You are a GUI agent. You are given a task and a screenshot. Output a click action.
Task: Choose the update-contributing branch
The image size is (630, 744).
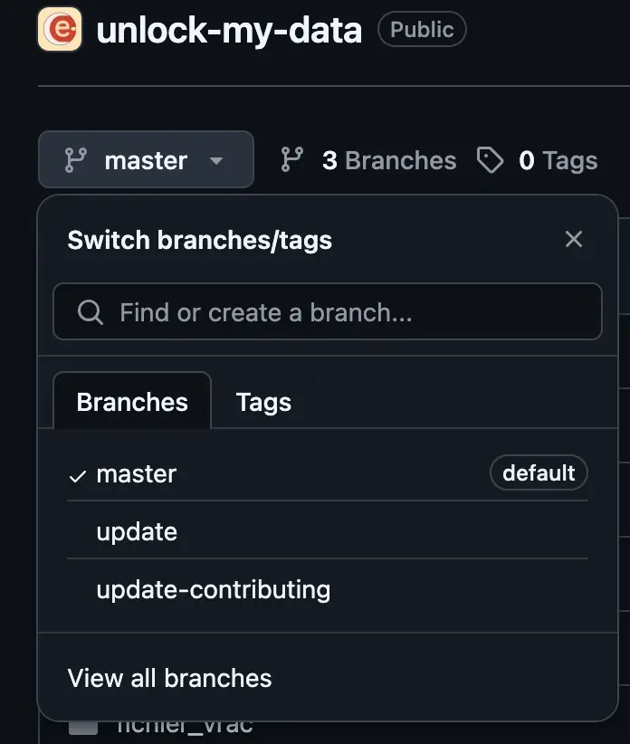[x=213, y=589]
